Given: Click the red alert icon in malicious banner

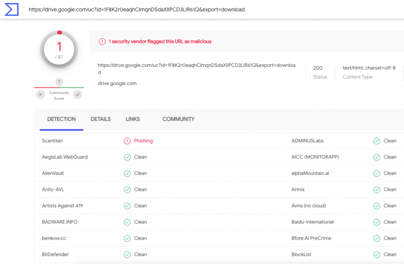Looking at the screenshot, I should [102, 41].
